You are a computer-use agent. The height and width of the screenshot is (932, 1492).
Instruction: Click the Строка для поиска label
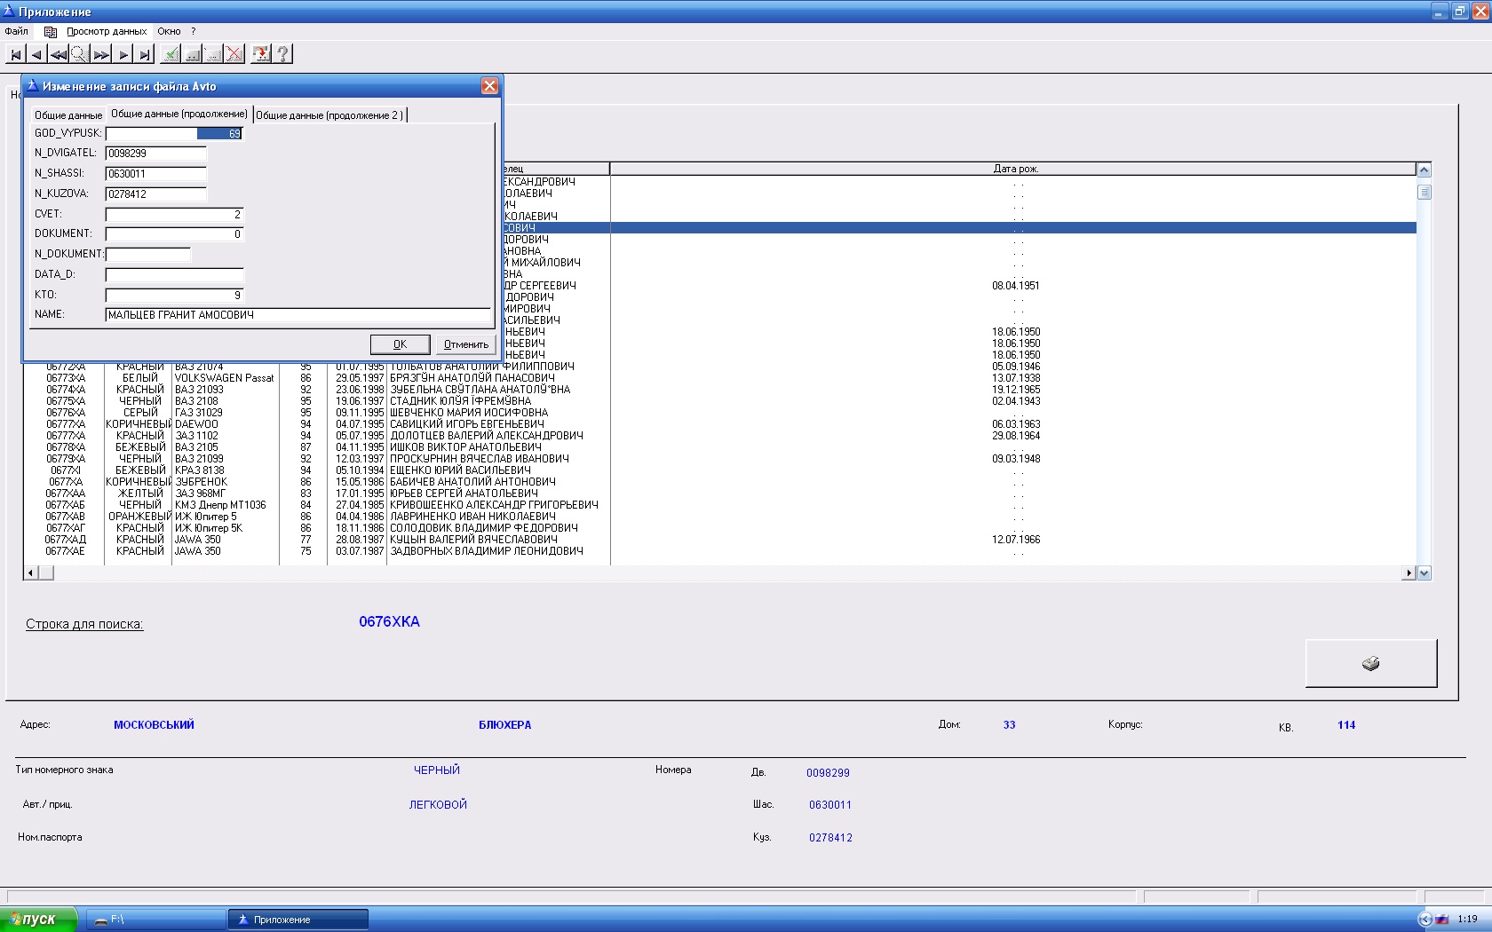point(84,624)
